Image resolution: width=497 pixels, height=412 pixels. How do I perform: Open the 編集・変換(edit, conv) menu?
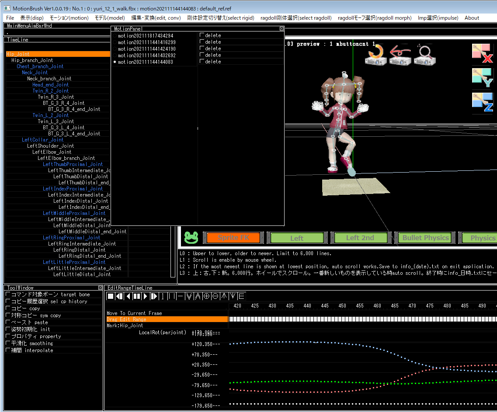tap(156, 18)
